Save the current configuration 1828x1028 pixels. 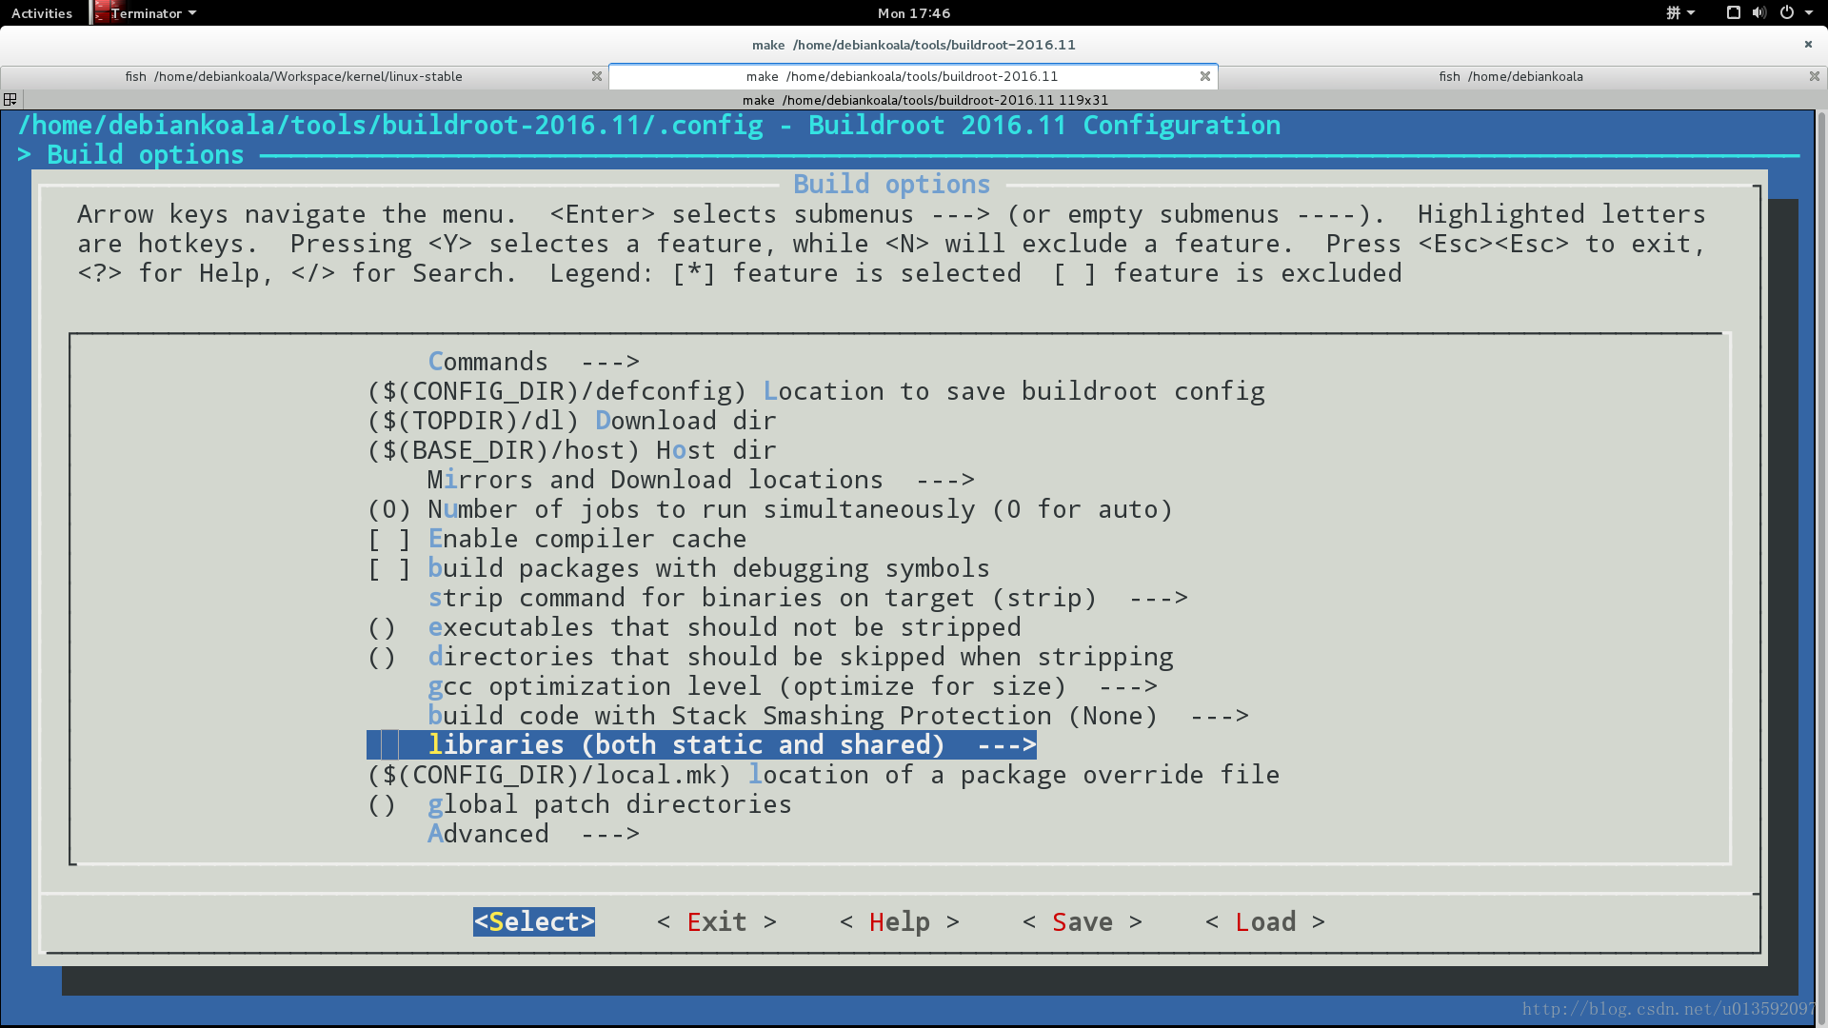pyautogui.click(x=1083, y=921)
